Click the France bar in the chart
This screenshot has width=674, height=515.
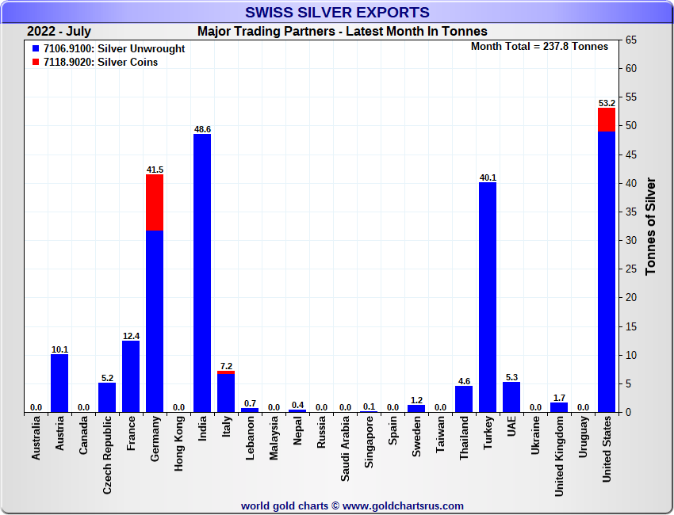pyautogui.click(x=131, y=376)
